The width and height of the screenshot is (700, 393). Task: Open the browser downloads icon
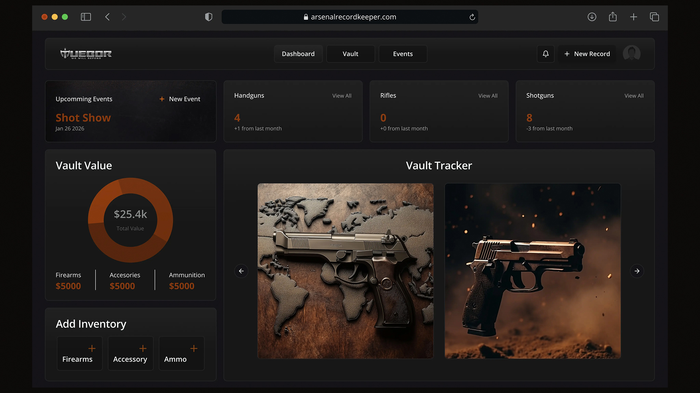pyautogui.click(x=592, y=17)
